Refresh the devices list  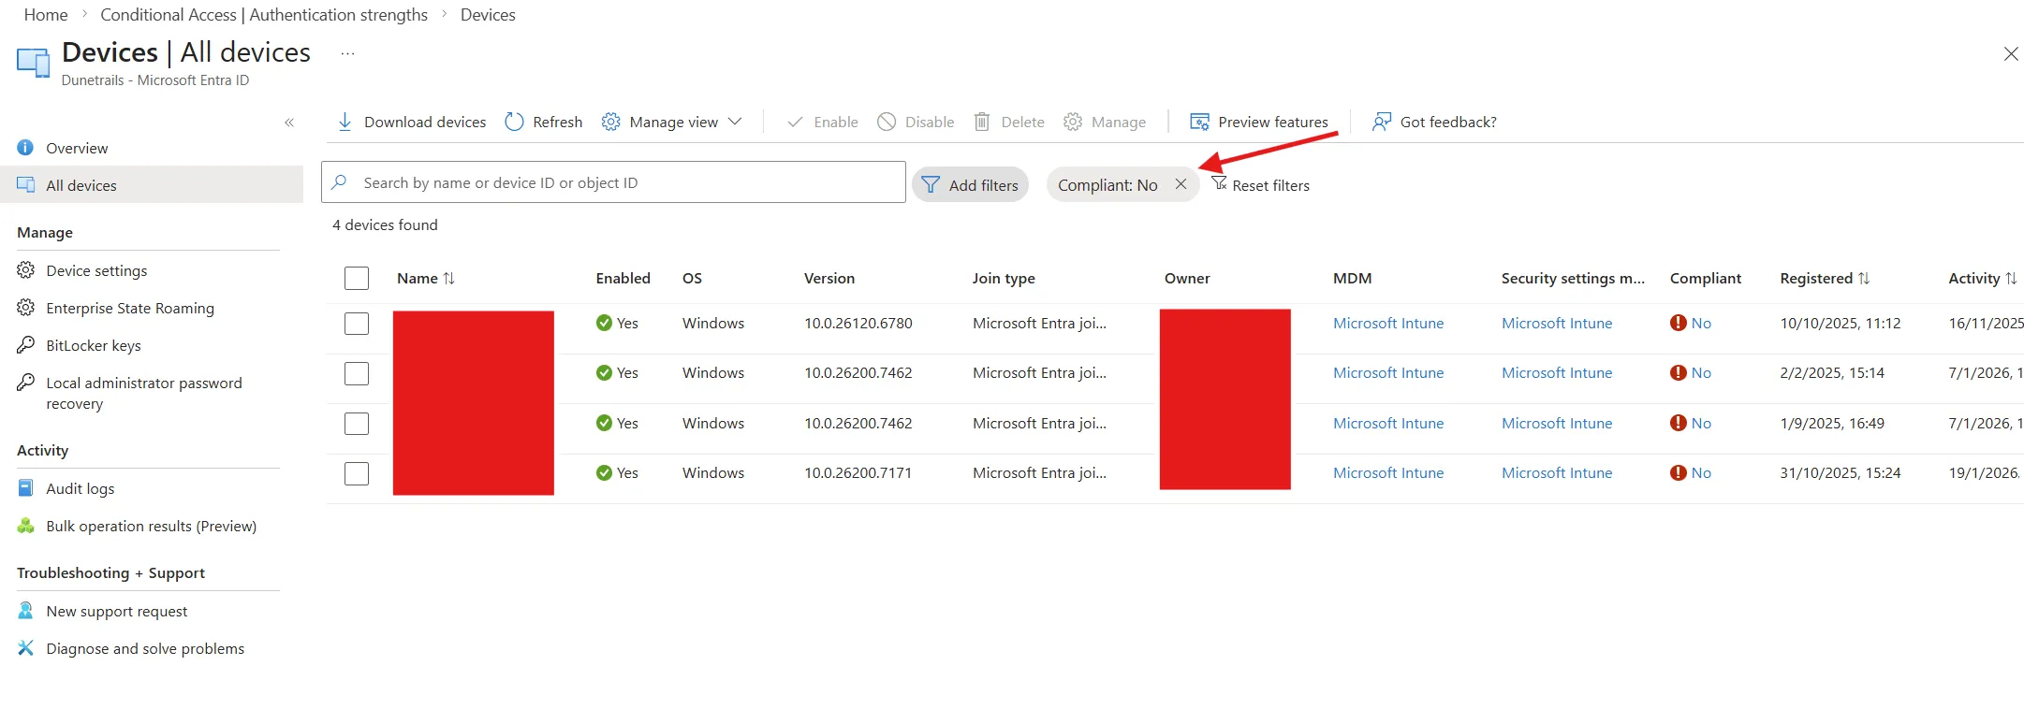[543, 122]
